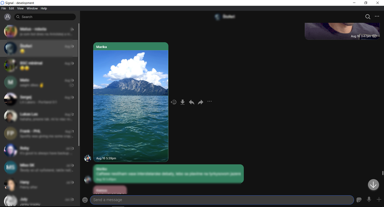Reply to Marika's photo message

(191, 102)
